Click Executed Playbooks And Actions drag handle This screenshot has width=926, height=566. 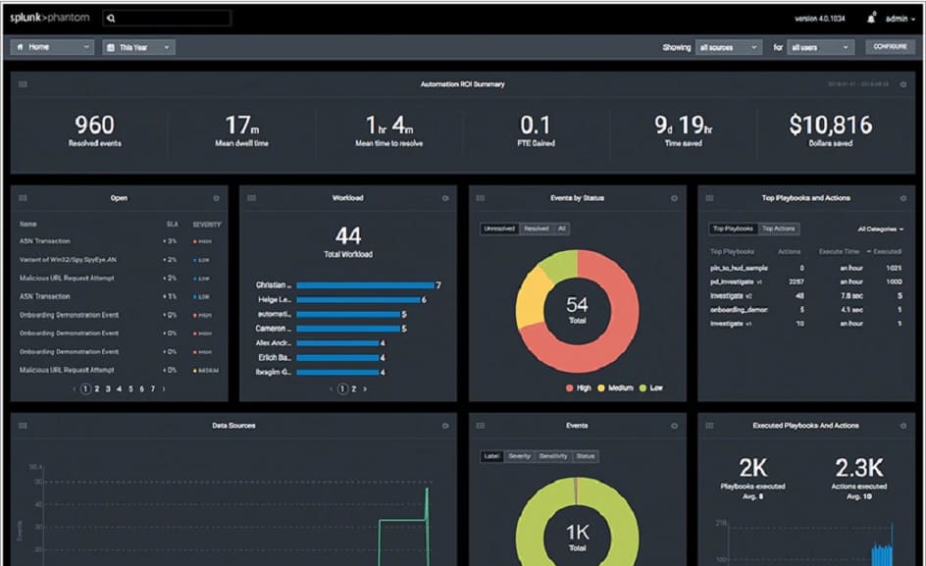pyautogui.click(x=709, y=426)
